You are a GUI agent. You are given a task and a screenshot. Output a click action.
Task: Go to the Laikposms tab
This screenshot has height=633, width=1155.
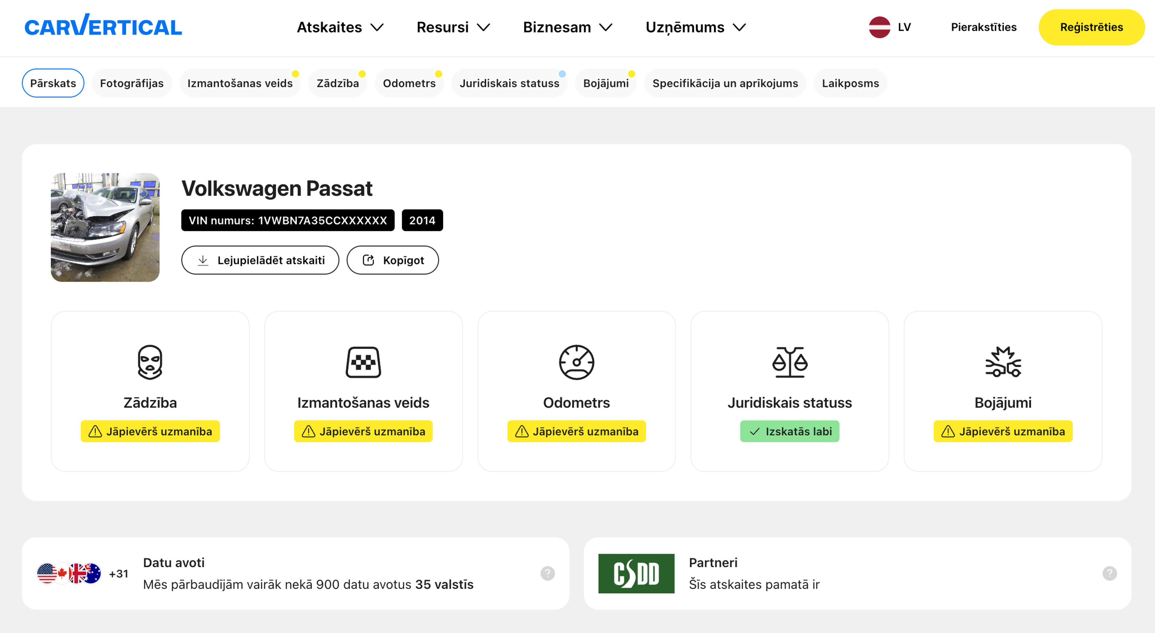[x=850, y=83]
